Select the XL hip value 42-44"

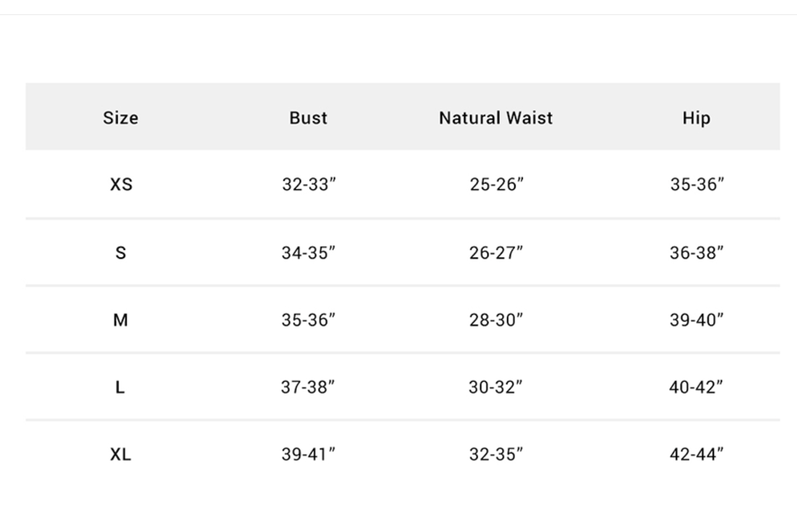point(696,454)
